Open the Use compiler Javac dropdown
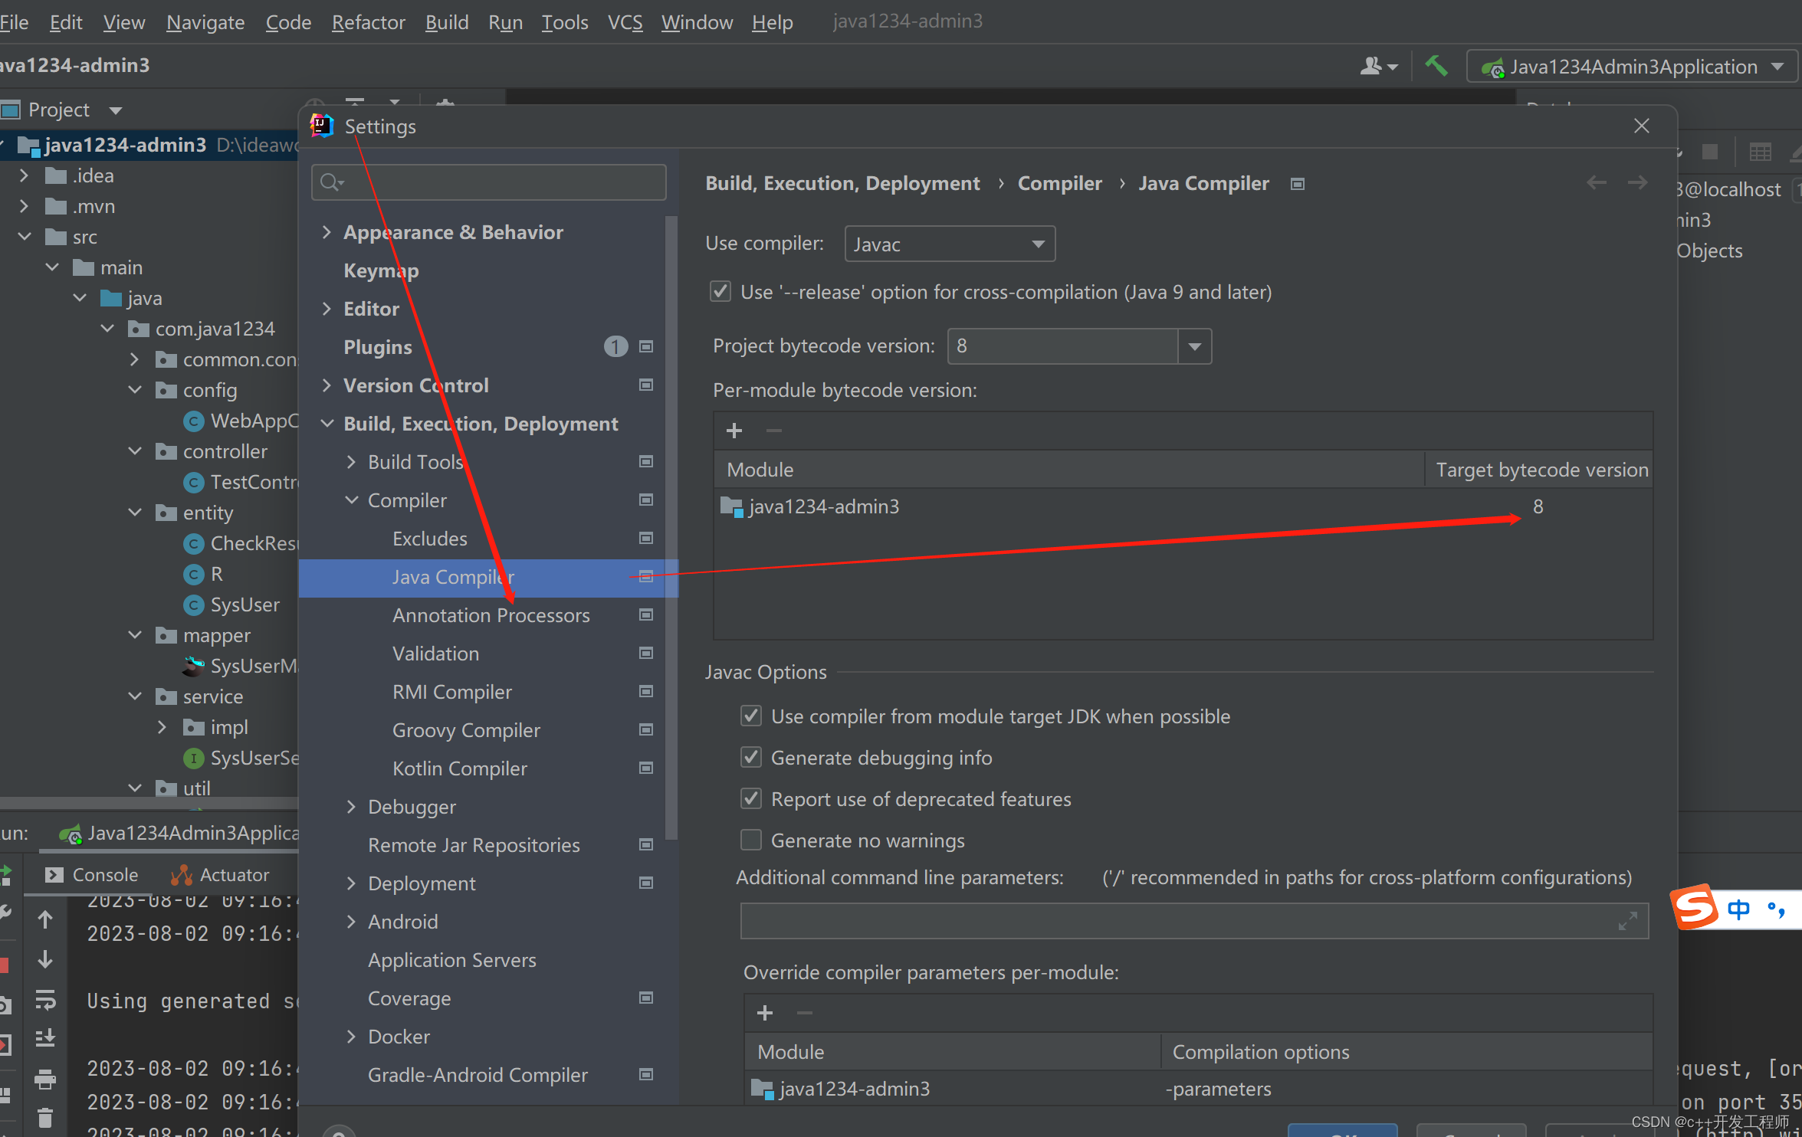Image resolution: width=1802 pixels, height=1137 pixels. 949,244
